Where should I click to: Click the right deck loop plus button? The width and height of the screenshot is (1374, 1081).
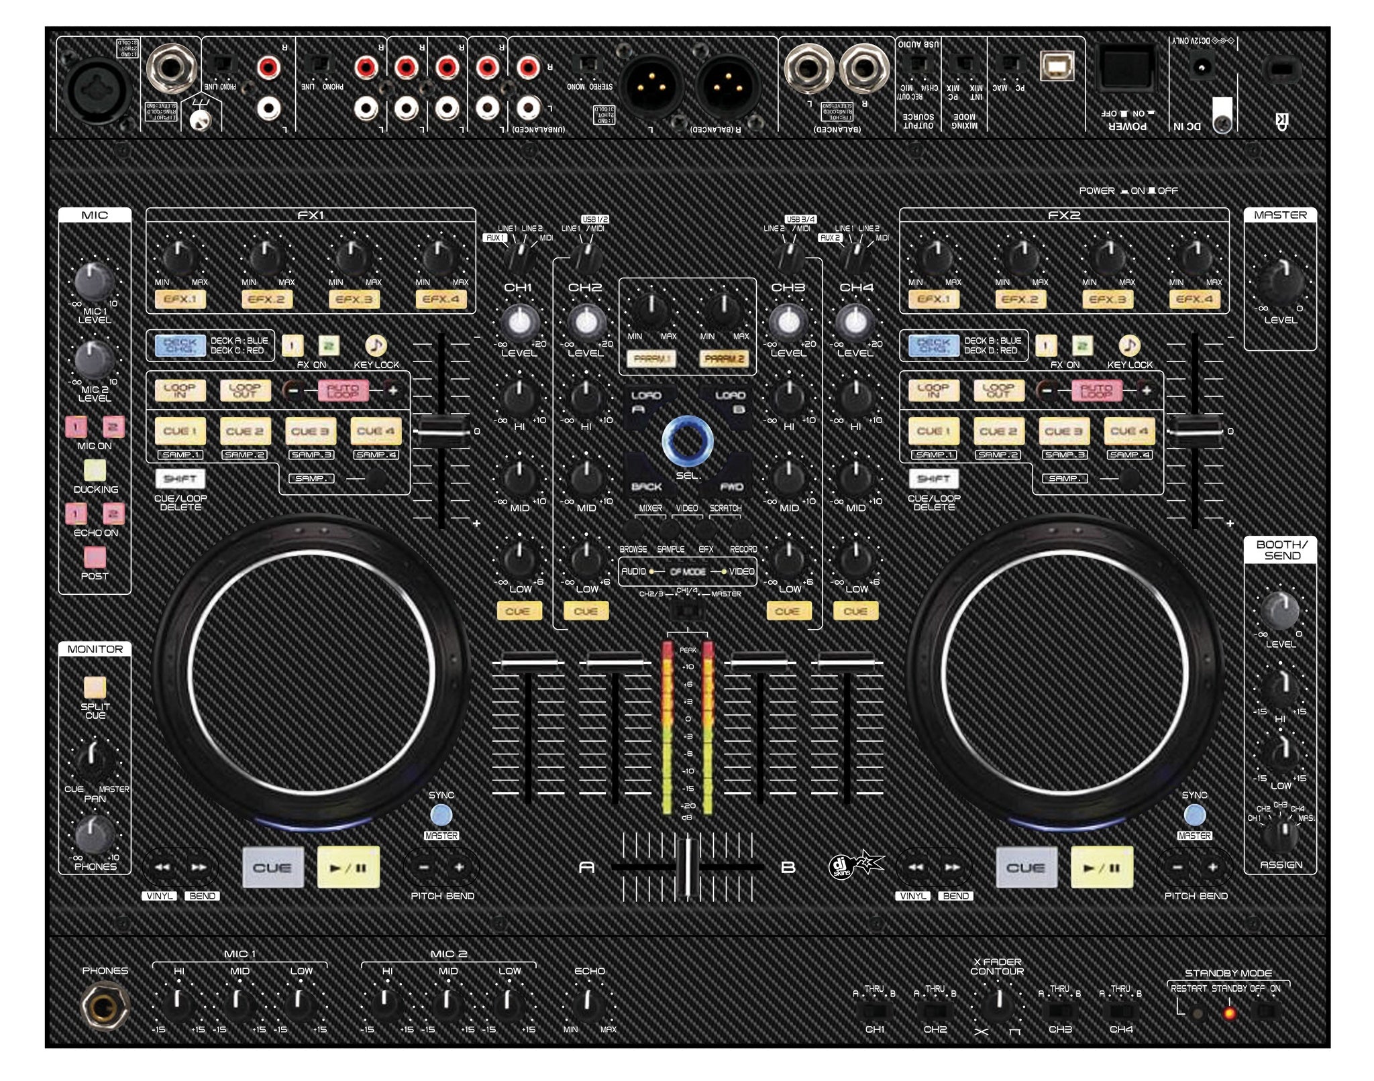coord(1147,390)
